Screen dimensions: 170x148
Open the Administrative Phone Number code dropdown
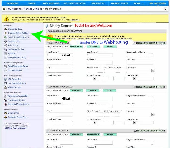(95, 122)
